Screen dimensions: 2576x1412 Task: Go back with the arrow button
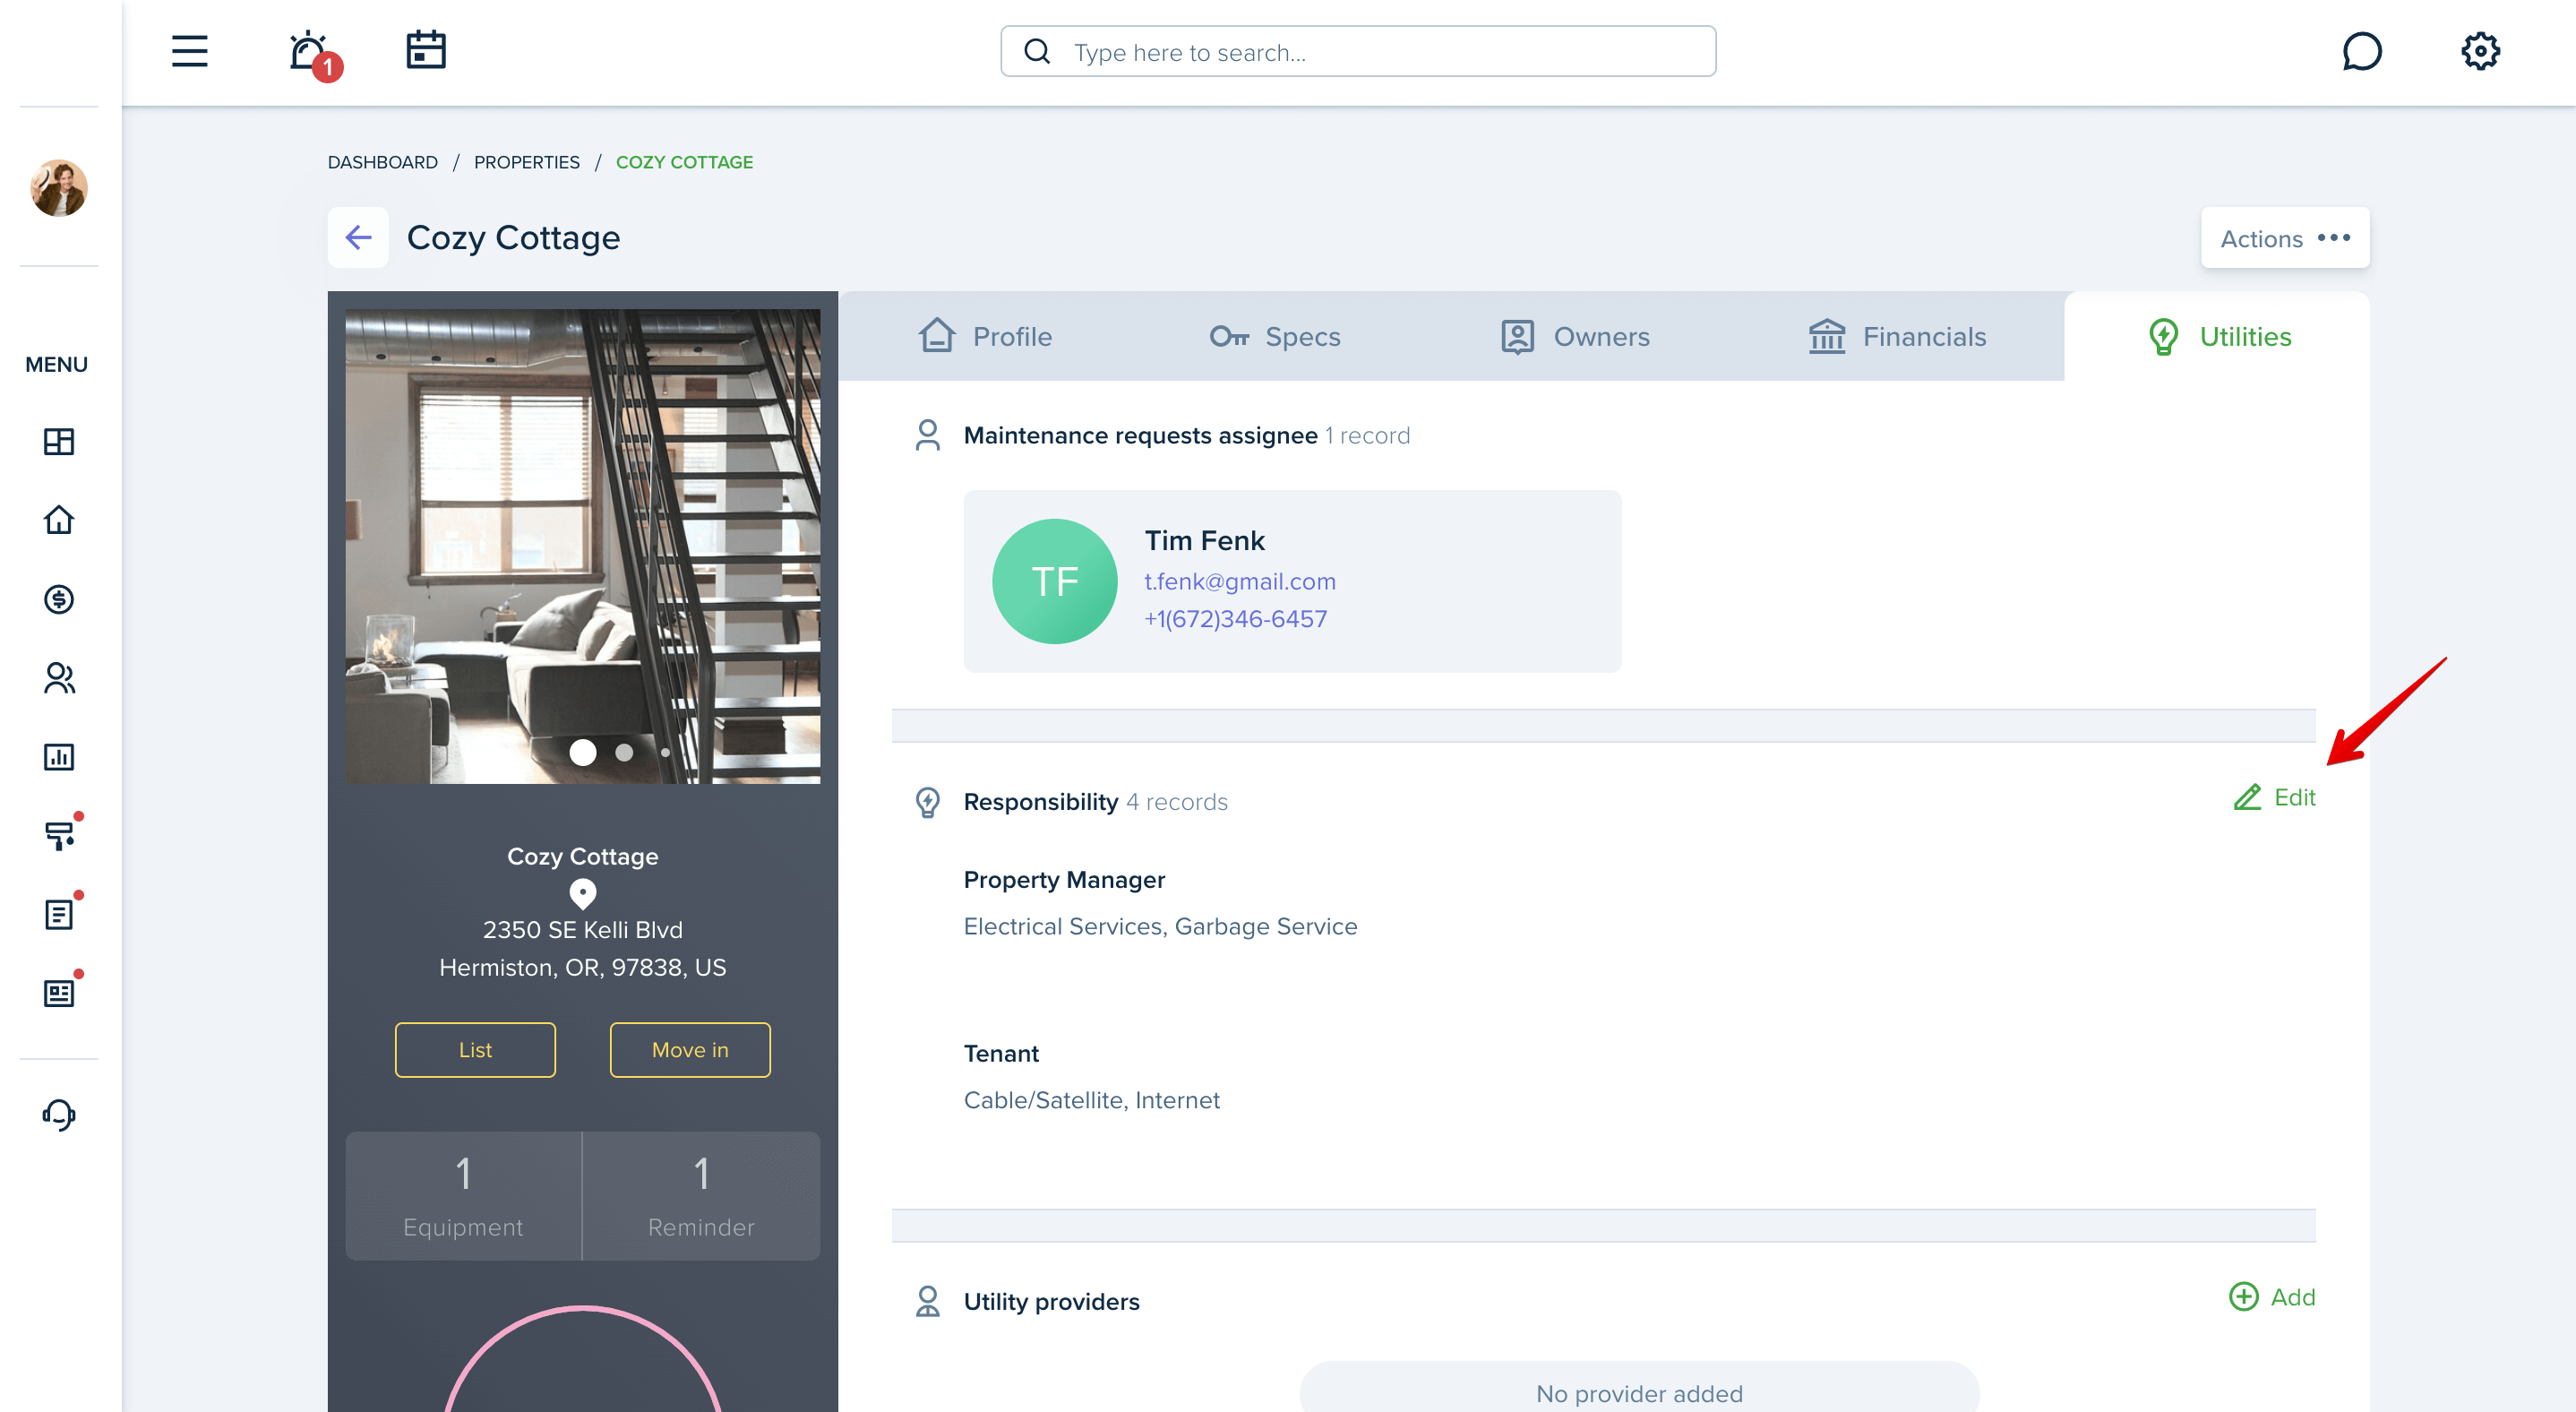coord(358,237)
